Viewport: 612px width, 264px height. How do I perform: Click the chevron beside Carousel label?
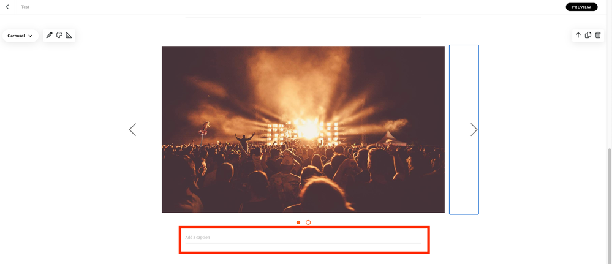coord(31,36)
